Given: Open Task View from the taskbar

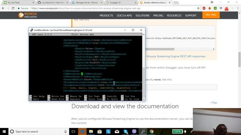Looking at the screenshot, I should (x=73, y=132).
